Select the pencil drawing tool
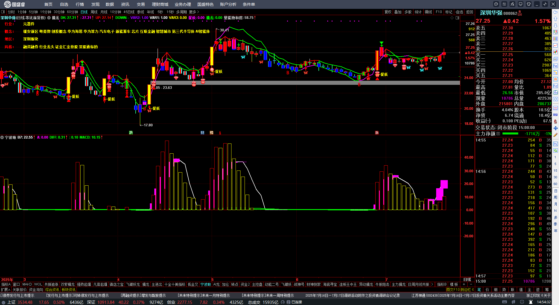559x305 pixels. point(556,135)
